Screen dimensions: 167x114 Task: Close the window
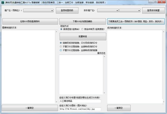162,2
